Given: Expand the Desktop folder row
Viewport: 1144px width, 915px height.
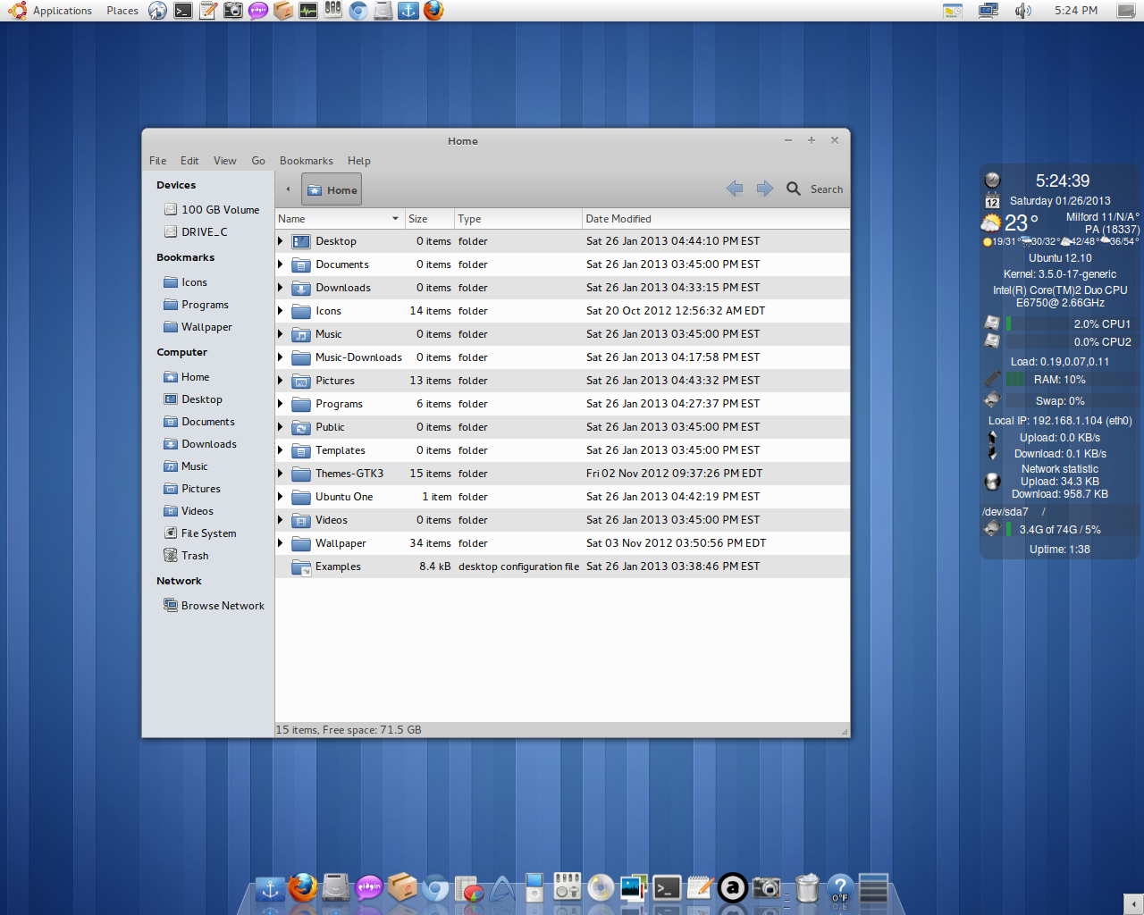Looking at the screenshot, I should tap(281, 241).
